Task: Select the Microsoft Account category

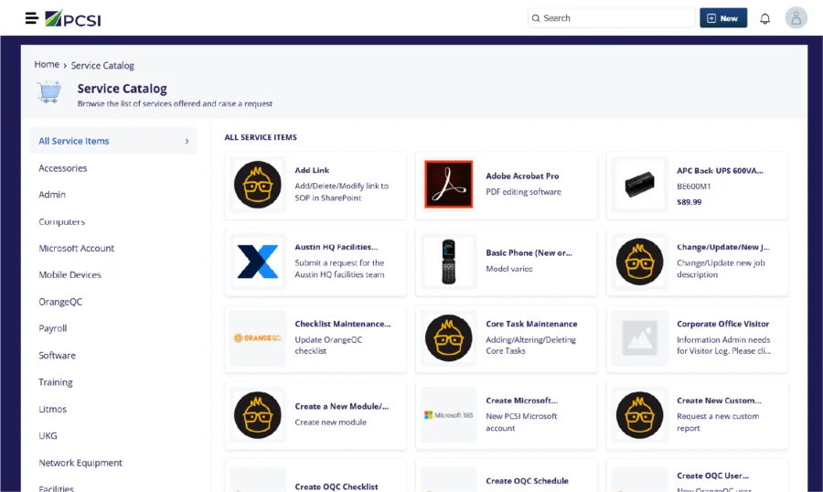Action: 76,248
